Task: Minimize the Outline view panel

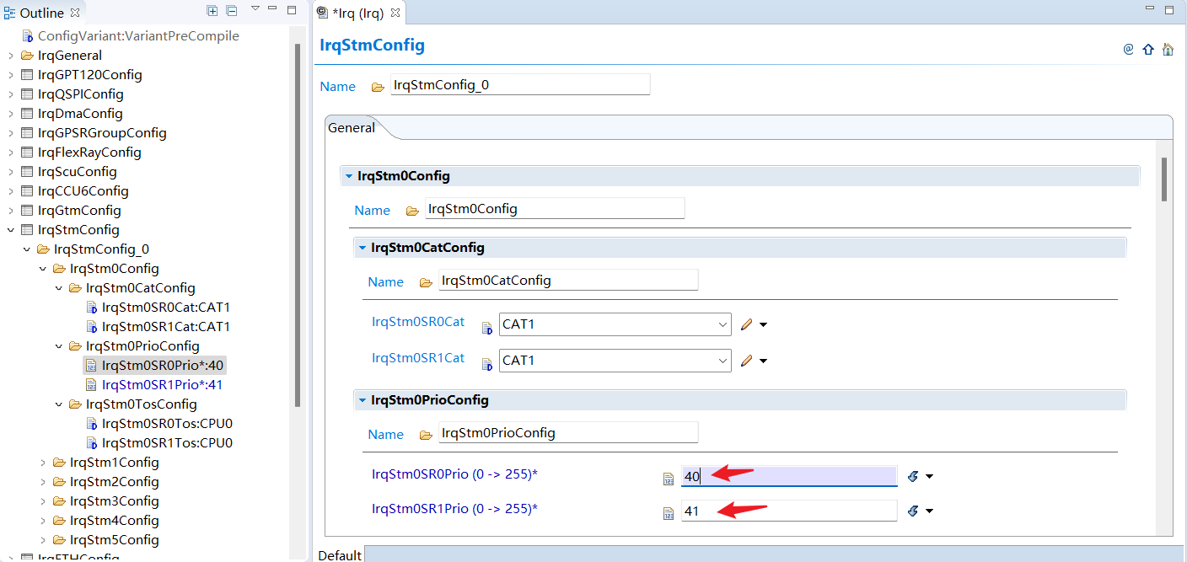Action: [x=273, y=8]
